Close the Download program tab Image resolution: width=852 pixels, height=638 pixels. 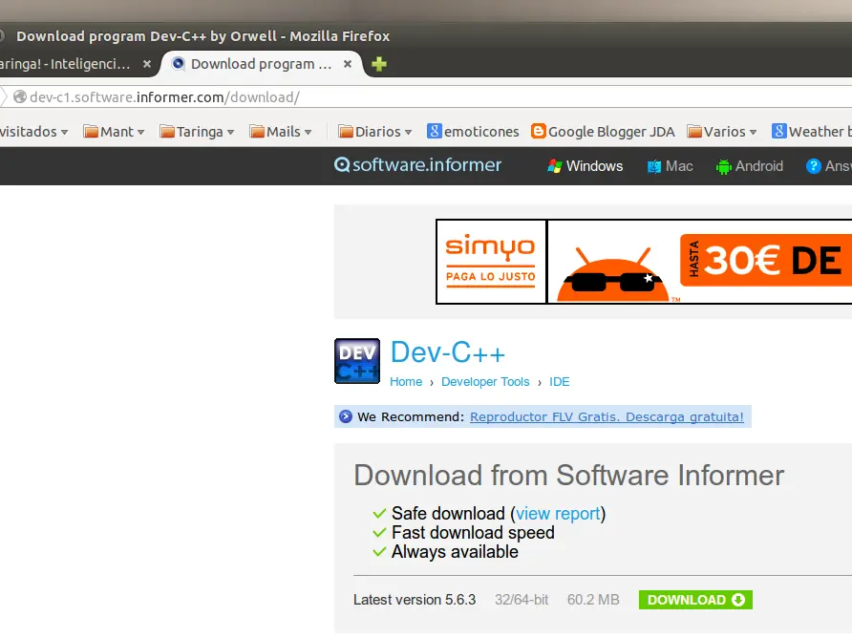pyautogui.click(x=348, y=64)
